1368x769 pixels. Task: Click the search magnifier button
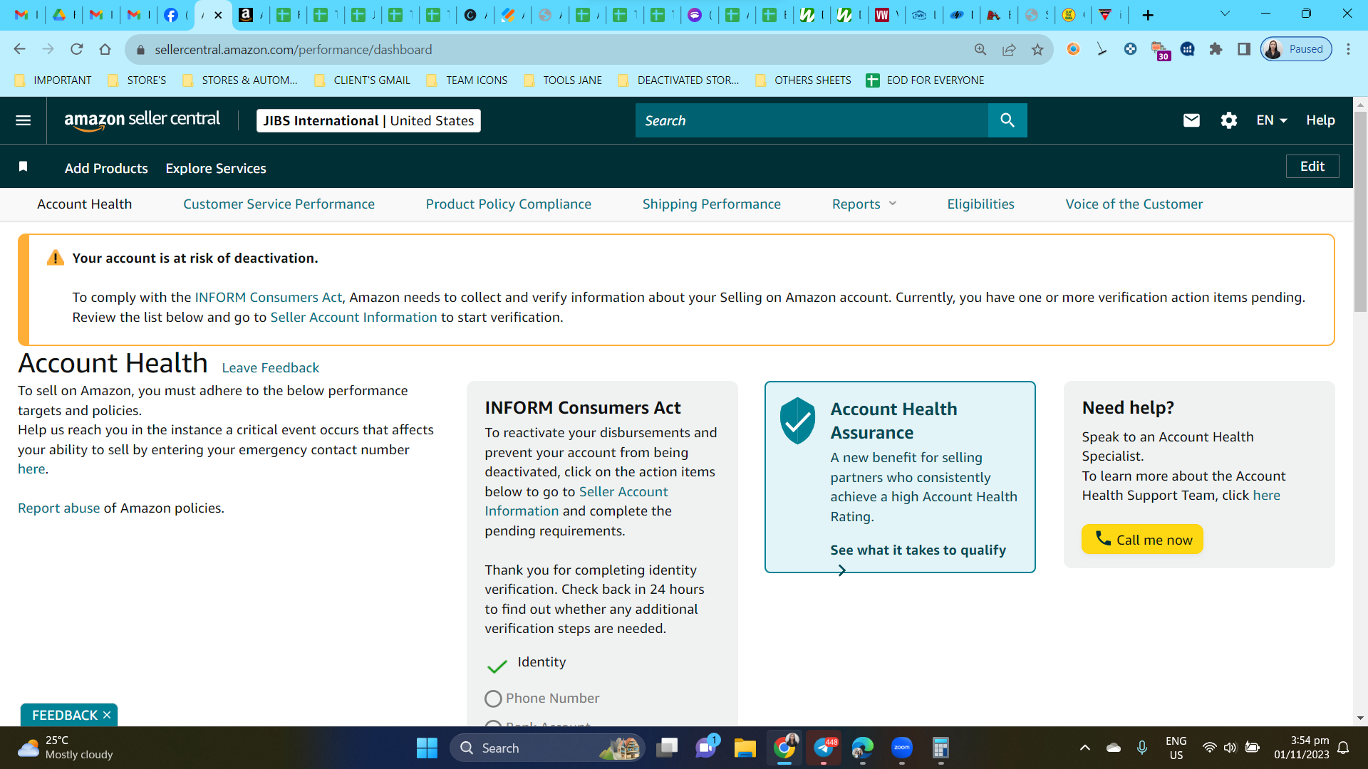(x=1007, y=120)
